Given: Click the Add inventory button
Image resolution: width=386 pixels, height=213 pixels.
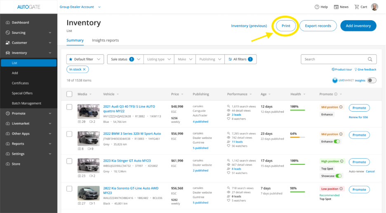Looking at the screenshot, I should [x=358, y=26].
